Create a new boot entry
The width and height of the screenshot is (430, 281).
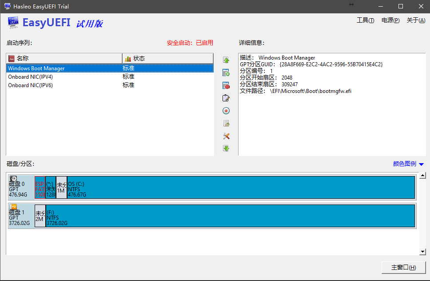226,73
